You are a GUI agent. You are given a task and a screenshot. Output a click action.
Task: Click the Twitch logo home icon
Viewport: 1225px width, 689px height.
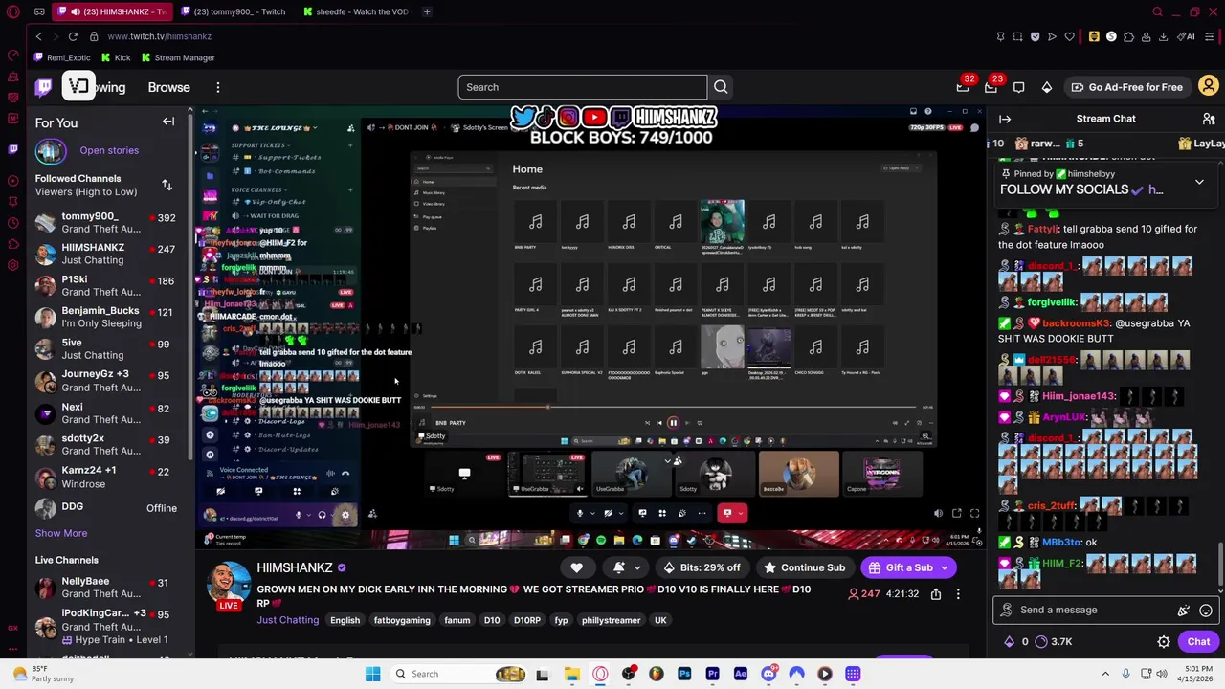tap(44, 87)
